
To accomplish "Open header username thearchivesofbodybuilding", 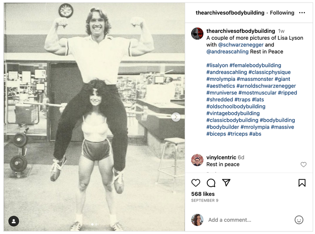I will pos(230,13).
